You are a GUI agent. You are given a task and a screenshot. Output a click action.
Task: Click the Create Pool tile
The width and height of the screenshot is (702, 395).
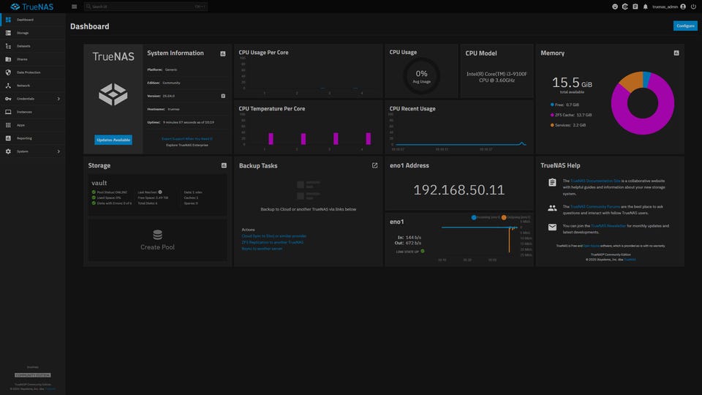pos(157,240)
